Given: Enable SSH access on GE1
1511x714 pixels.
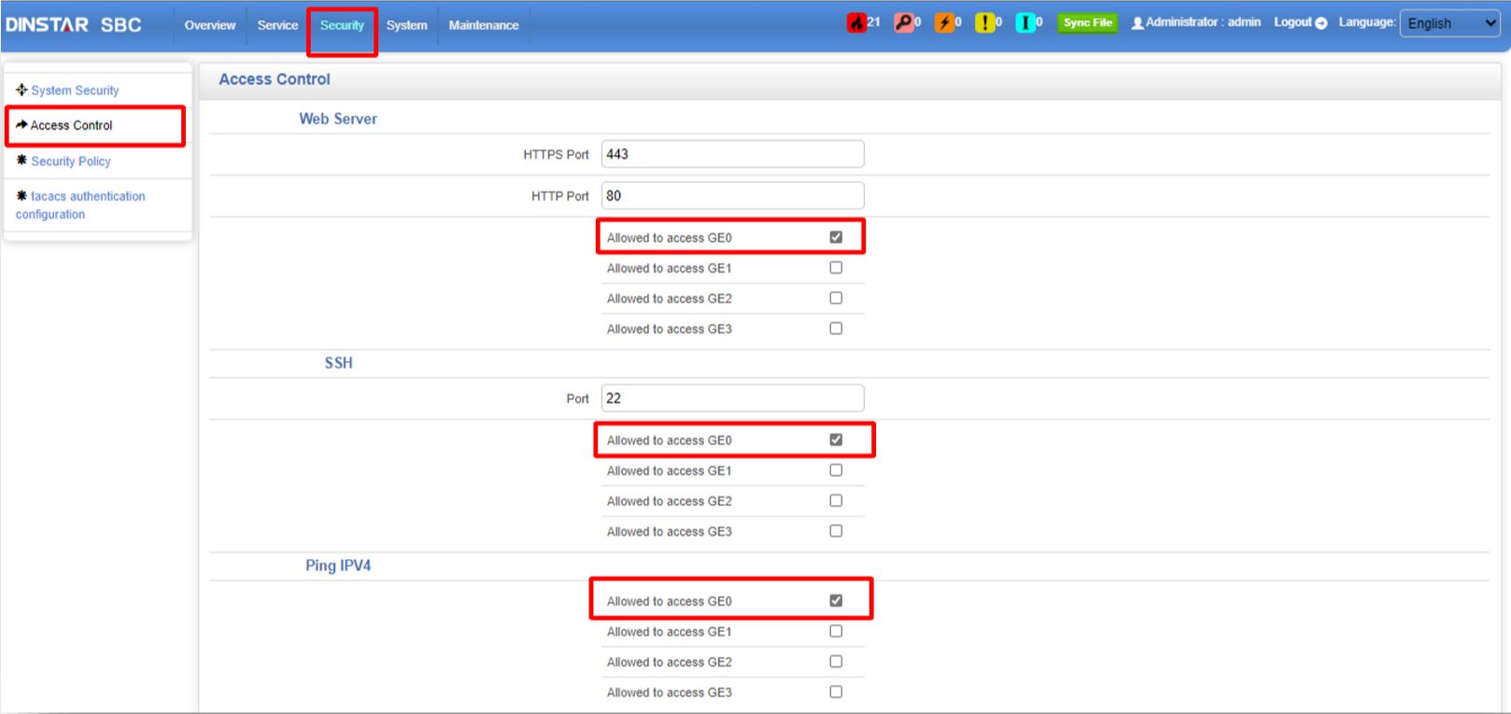Looking at the screenshot, I should 836,470.
